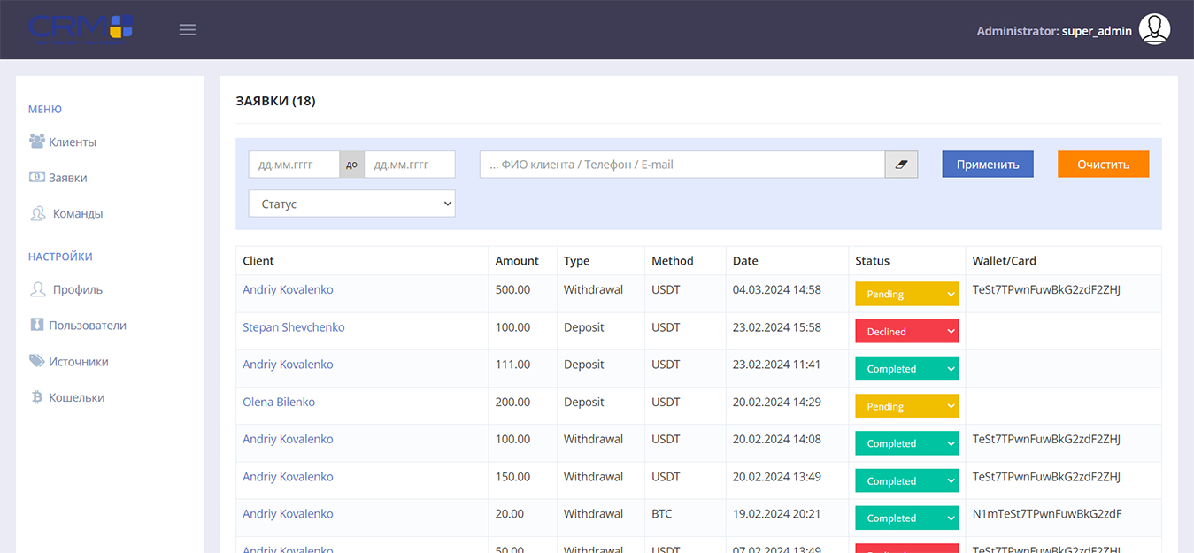Open Профиль settings page
1194x553 pixels.
[77, 289]
